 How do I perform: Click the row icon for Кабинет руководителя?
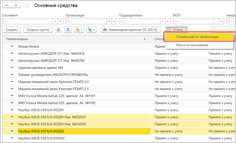point(12,74)
